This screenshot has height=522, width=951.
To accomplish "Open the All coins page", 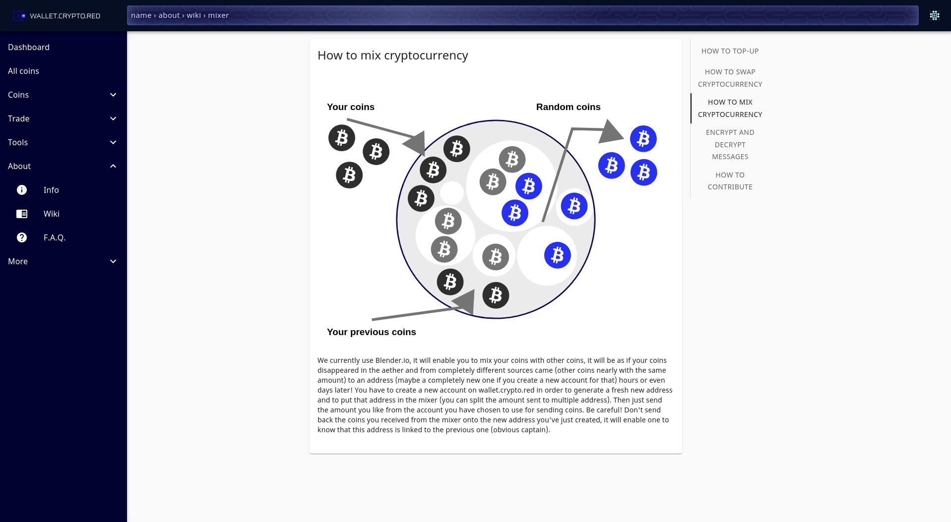I will [x=63, y=71].
